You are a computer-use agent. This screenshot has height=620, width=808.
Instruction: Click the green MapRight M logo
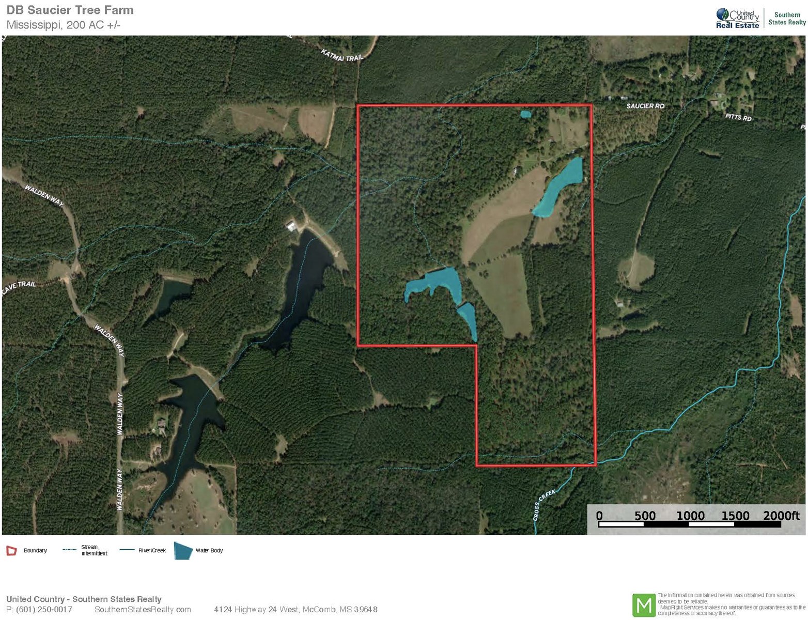tap(644, 605)
